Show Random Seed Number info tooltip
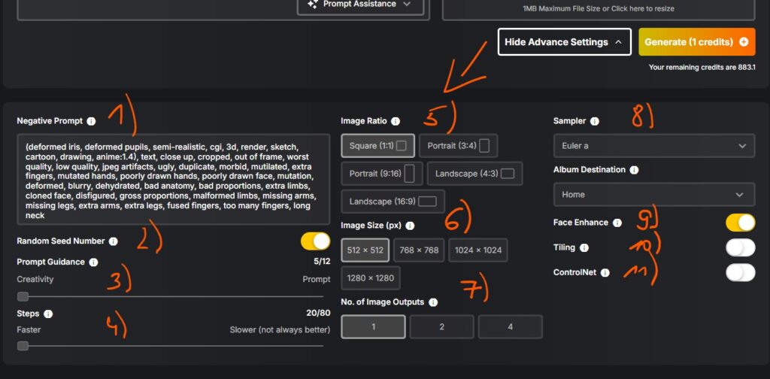770x379 pixels. coord(113,241)
